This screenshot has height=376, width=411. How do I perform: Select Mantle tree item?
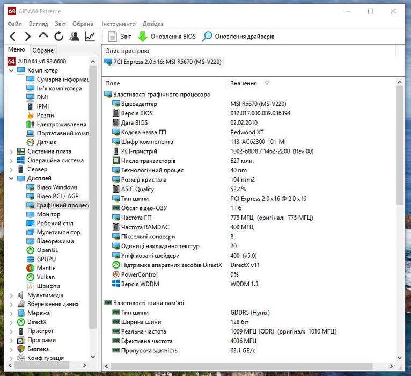41,268
